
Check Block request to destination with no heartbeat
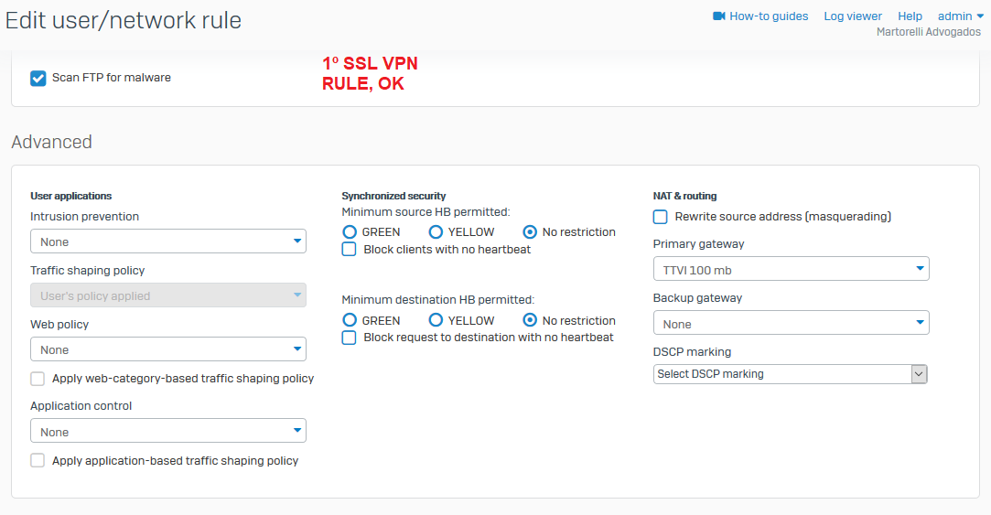coord(349,338)
